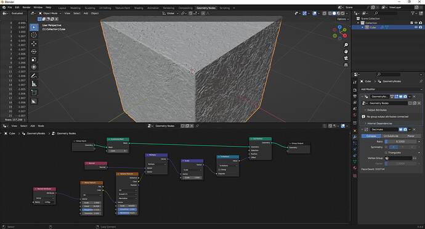The height and width of the screenshot is (229, 425).
Task: Open the Render menu
Action: point(26,7)
